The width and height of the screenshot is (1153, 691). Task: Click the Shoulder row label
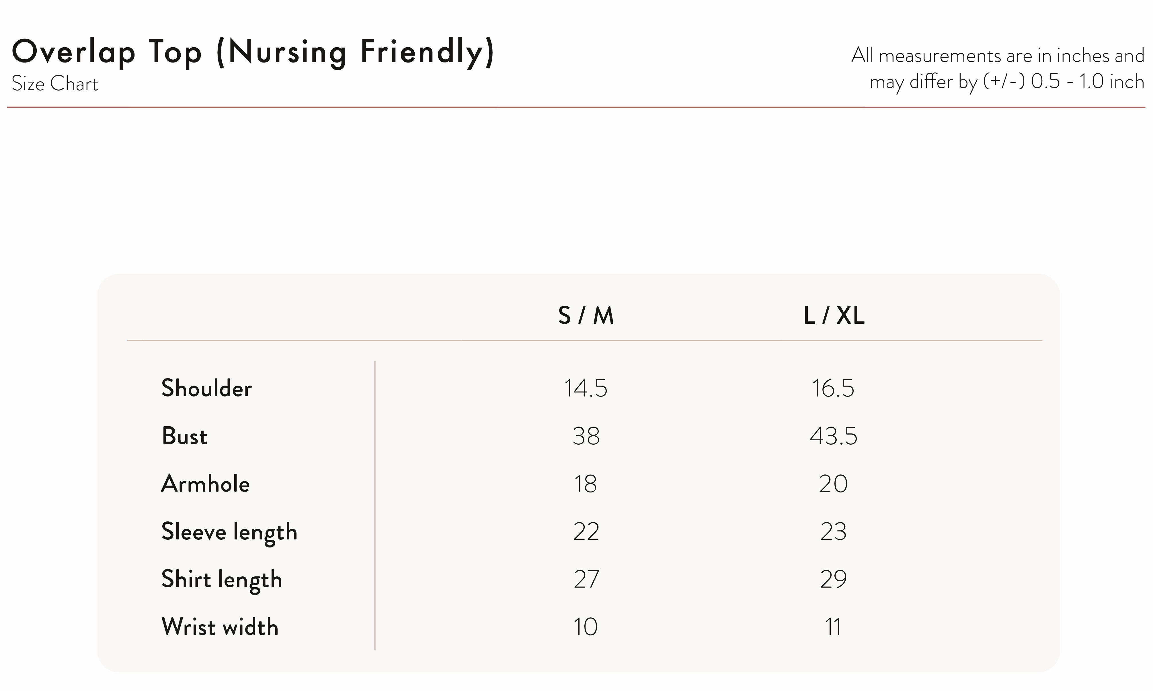tap(206, 388)
